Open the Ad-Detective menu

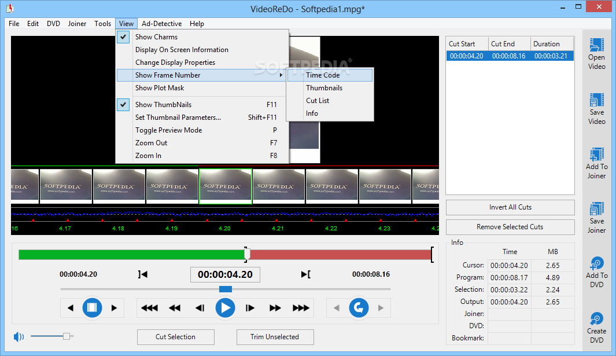161,24
